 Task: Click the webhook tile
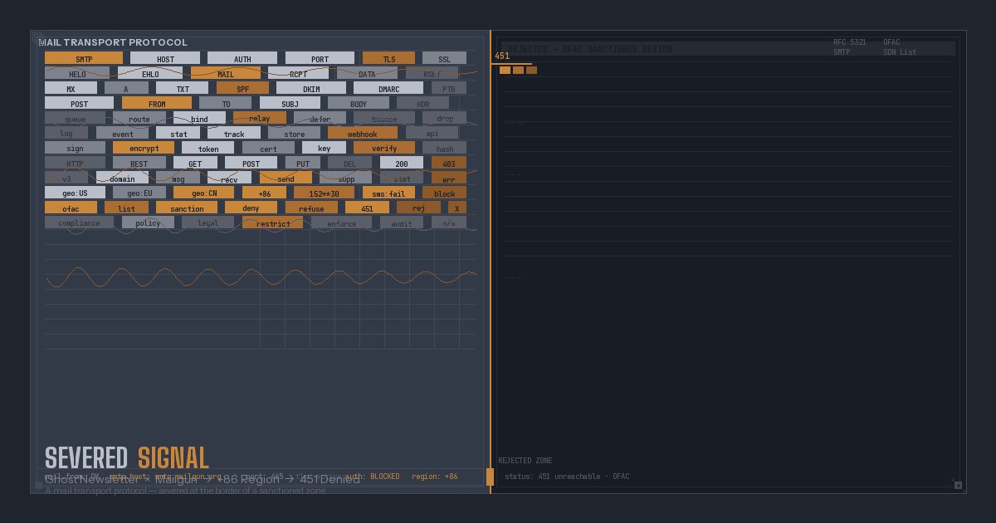point(362,133)
